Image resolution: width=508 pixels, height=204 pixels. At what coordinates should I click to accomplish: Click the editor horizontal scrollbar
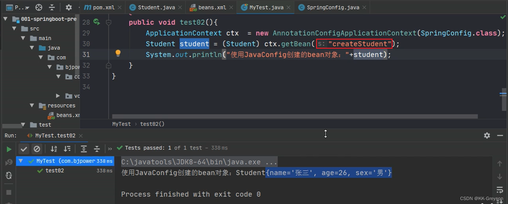pos(295,116)
